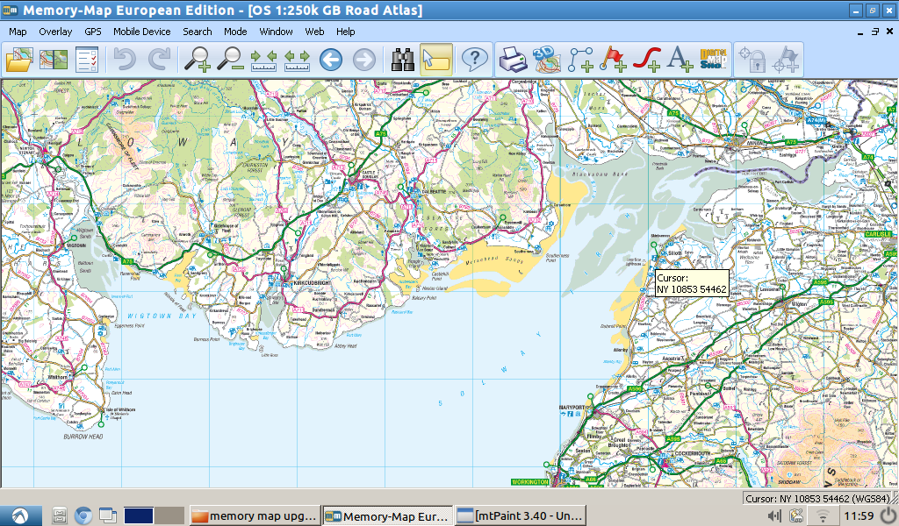Restore the inner map document window

875,32
